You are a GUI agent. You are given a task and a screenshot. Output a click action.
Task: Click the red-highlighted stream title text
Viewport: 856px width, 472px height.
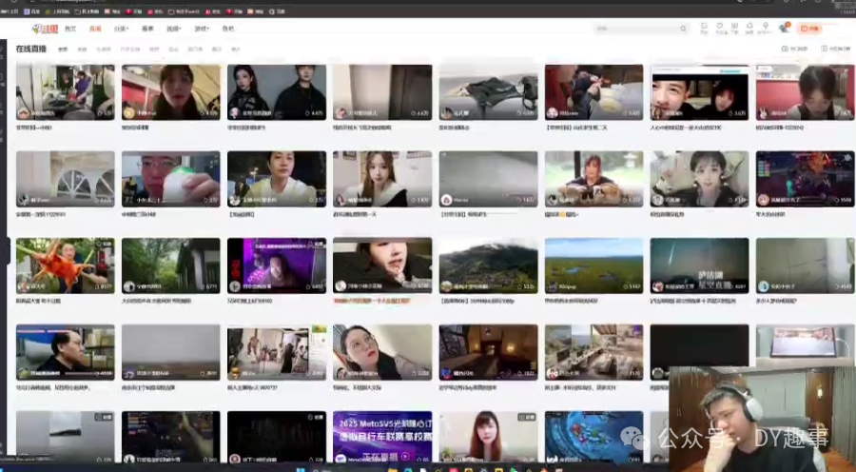[372, 301]
